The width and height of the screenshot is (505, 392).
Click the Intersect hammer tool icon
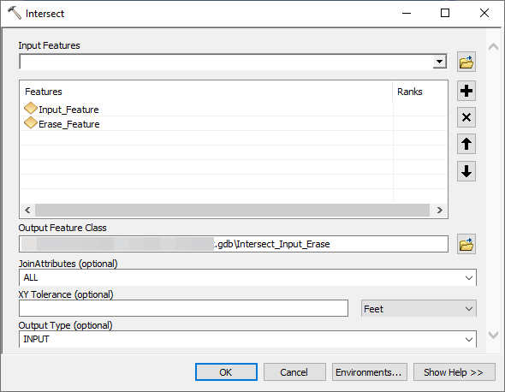tap(15, 13)
